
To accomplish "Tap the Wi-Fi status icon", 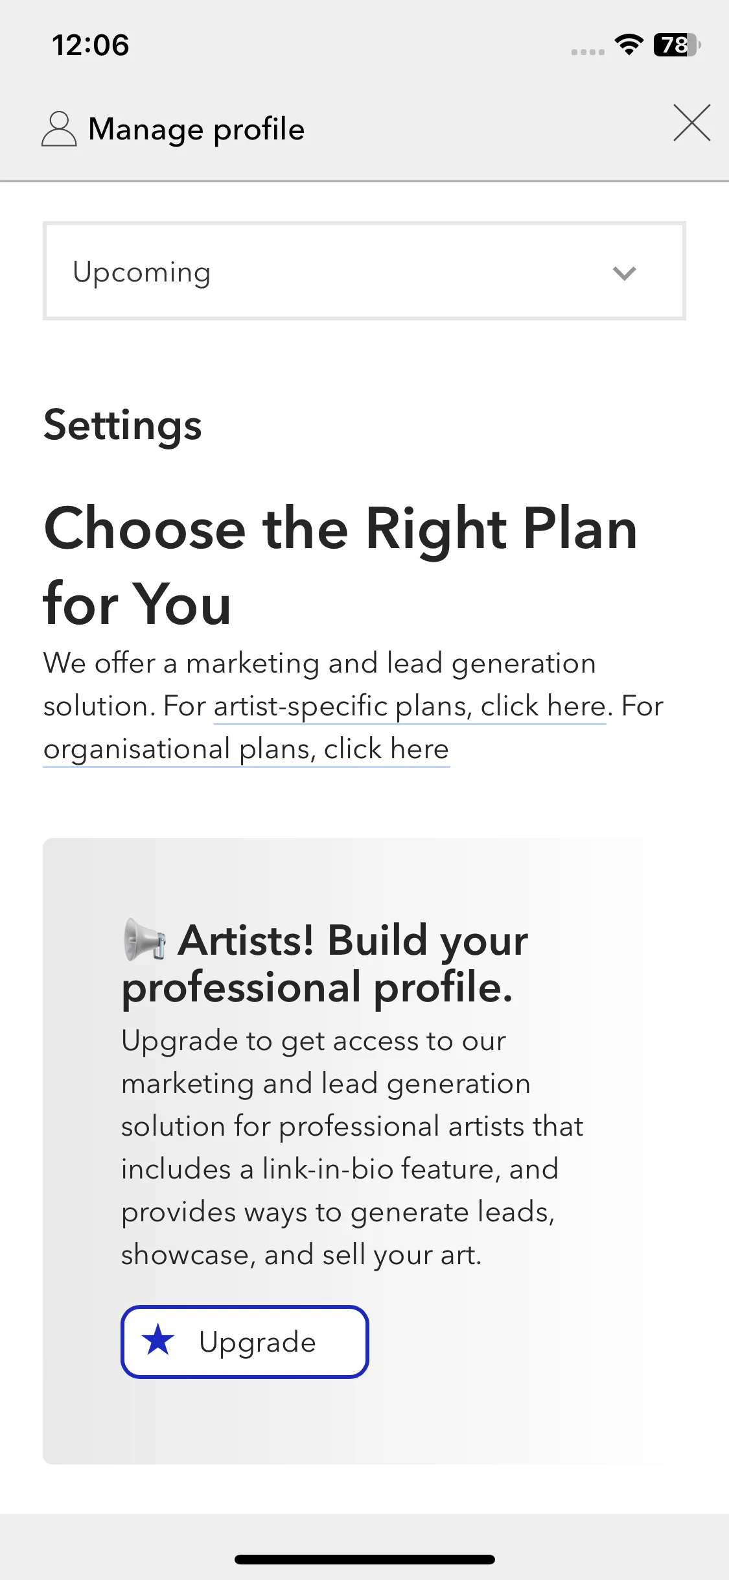I will (x=629, y=44).
